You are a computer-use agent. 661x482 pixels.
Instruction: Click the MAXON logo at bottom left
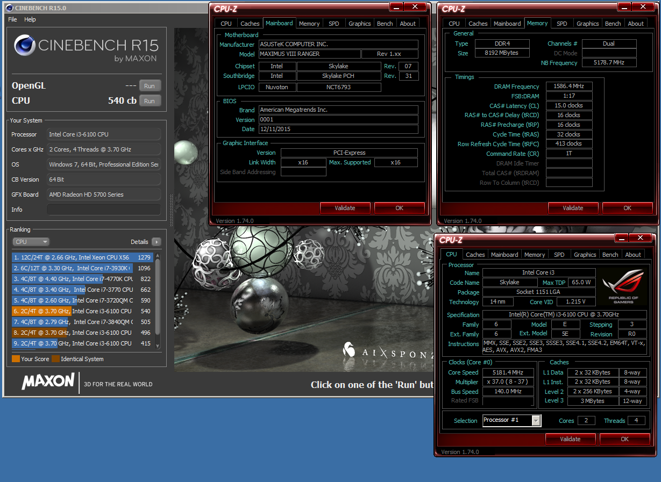coord(48,382)
